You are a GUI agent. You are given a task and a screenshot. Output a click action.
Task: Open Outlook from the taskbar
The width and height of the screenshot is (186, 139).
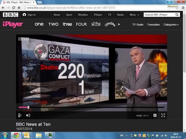(27, 136)
